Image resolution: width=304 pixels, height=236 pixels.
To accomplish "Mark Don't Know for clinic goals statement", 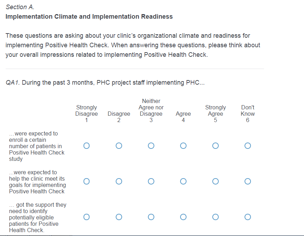I will [x=248, y=181].
